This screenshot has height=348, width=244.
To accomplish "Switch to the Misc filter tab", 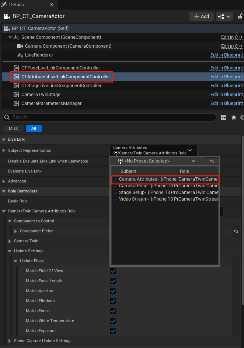I will click(x=13, y=129).
